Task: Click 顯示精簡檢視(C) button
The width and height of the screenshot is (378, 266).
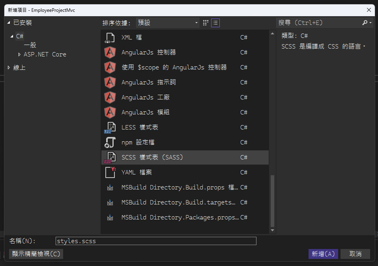Action: [36, 254]
